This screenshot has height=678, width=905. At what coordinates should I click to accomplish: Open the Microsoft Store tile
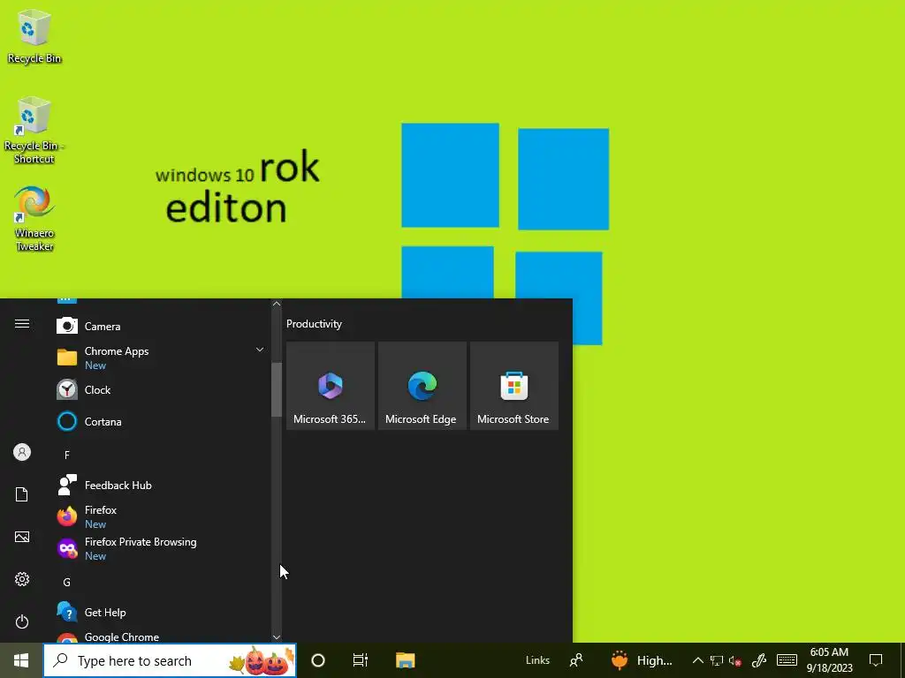(x=514, y=386)
